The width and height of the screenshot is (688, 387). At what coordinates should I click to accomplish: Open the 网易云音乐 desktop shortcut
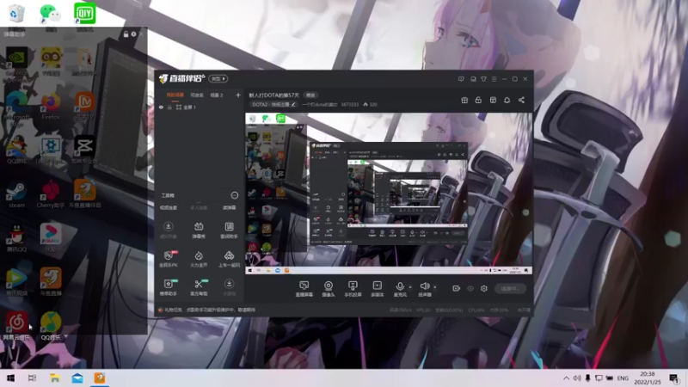tap(16, 326)
